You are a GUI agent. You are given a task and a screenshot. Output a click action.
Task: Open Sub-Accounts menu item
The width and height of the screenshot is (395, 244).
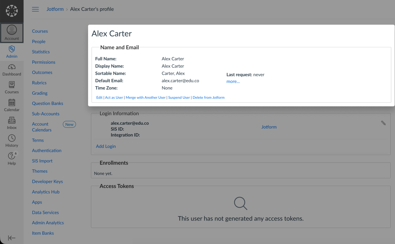tap(46, 114)
